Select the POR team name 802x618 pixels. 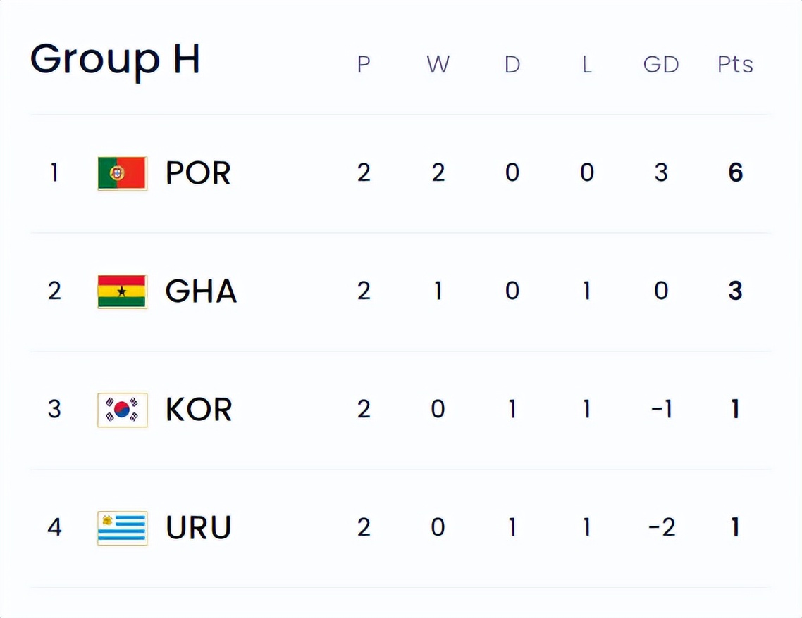(x=198, y=173)
